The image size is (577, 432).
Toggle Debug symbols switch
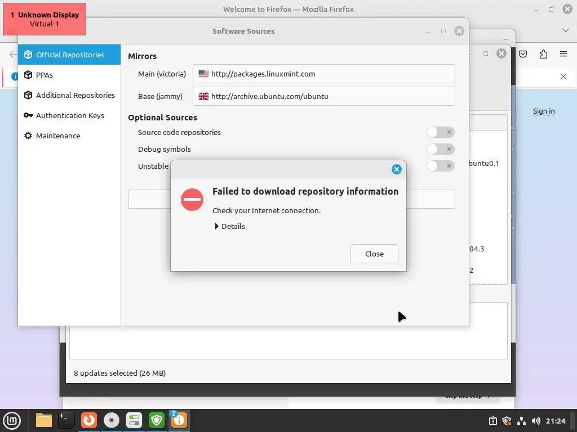[441, 149]
